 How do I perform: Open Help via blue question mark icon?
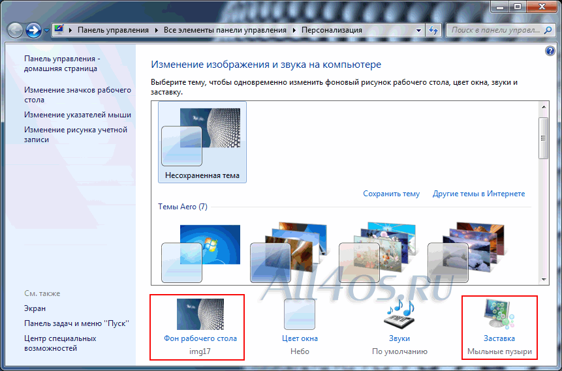coord(550,51)
